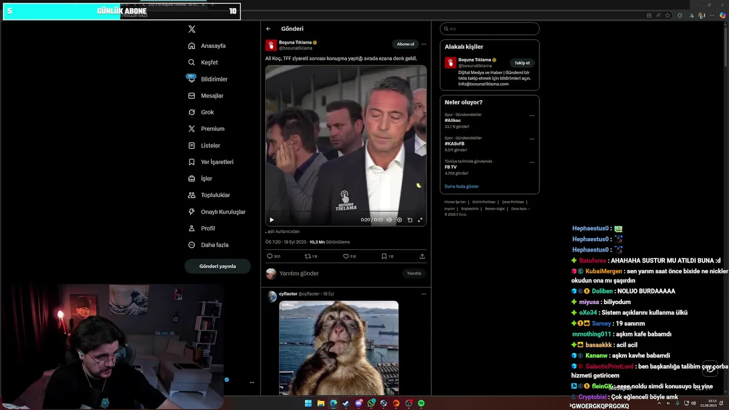Open Windows Start menu
The width and height of the screenshot is (729, 410).
308,403
